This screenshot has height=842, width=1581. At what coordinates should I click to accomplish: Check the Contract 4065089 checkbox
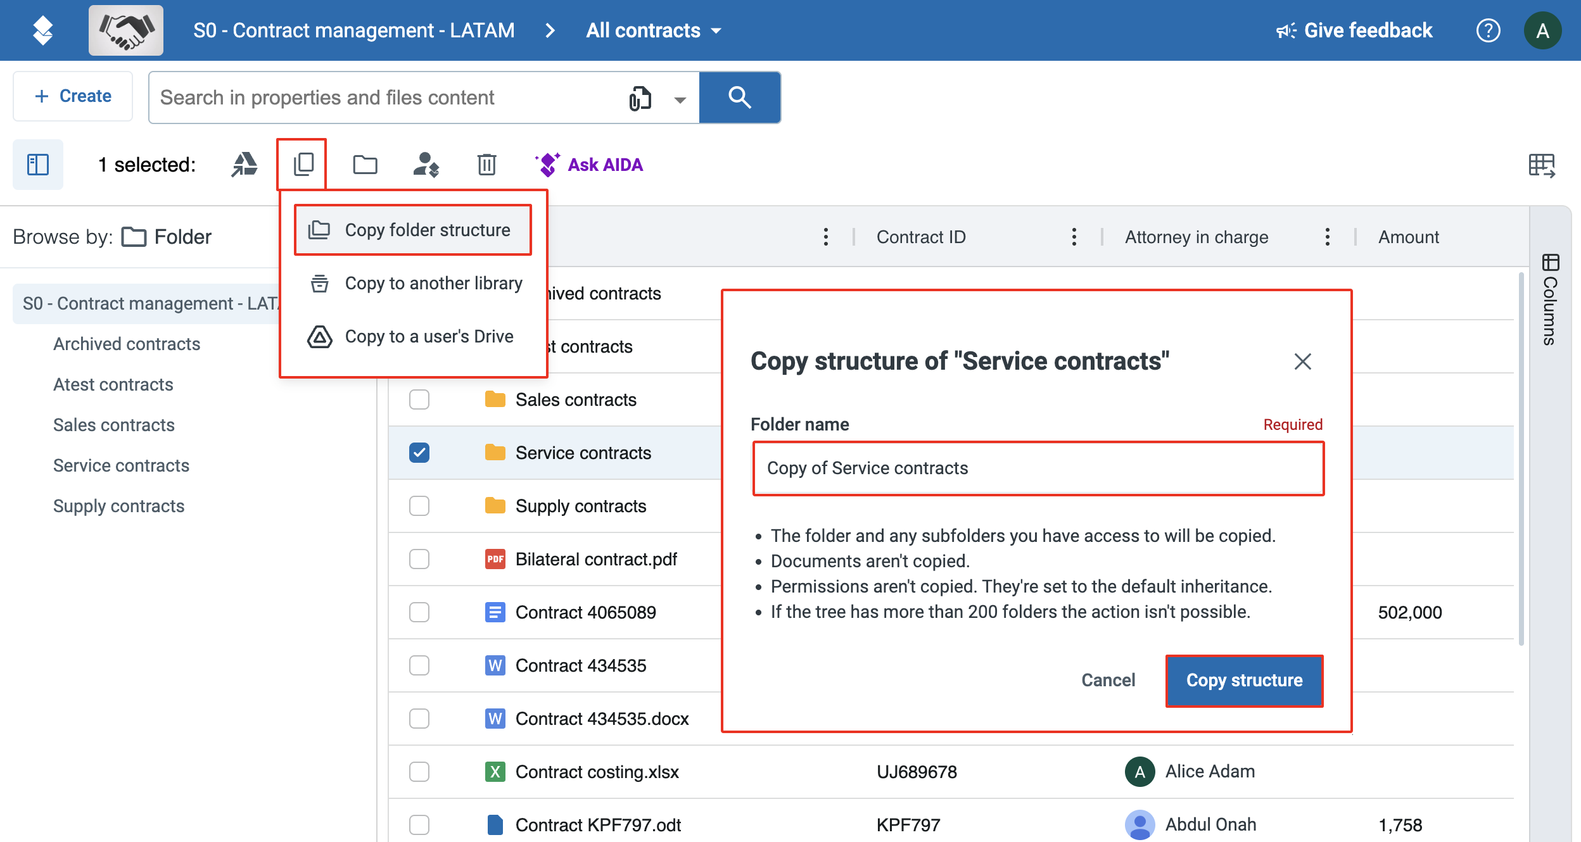pyautogui.click(x=419, y=612)
